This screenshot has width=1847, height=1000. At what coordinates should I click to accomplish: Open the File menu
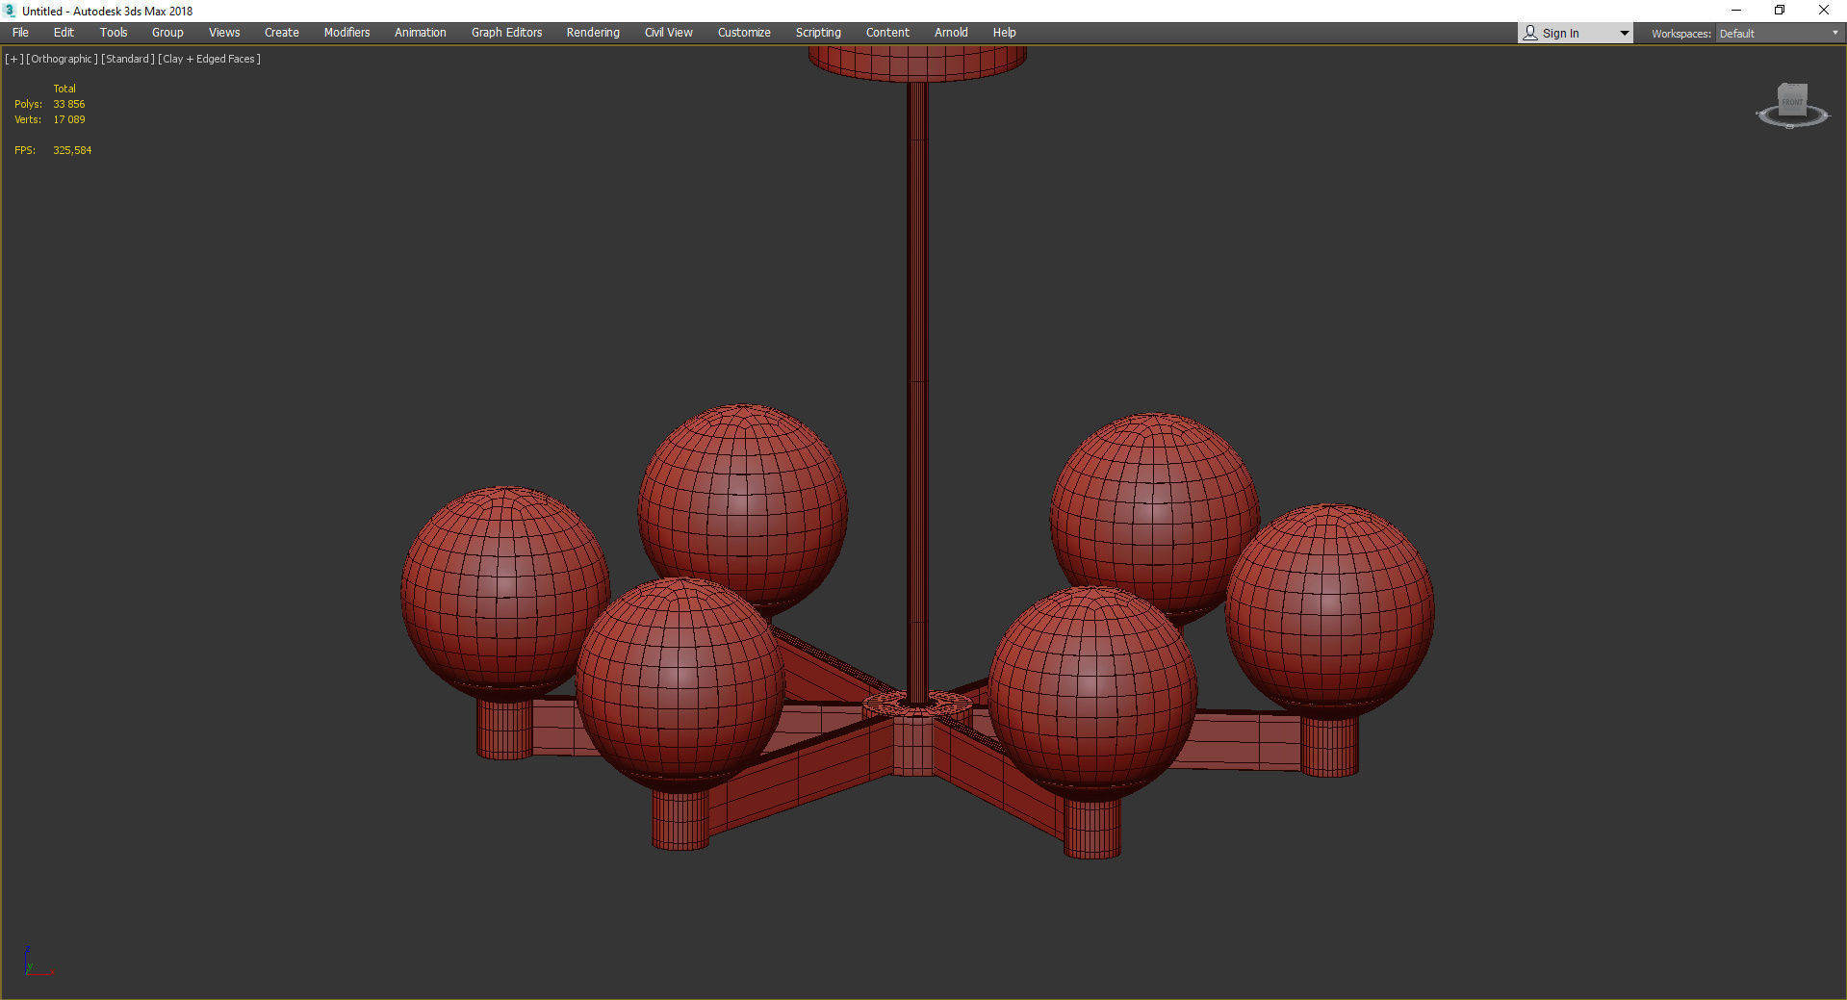tap(20, 33)
